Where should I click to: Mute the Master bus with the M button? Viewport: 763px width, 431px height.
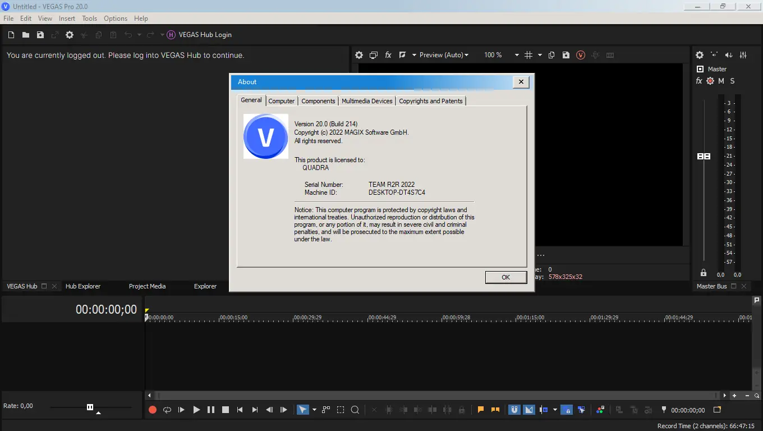click(721, 81)
